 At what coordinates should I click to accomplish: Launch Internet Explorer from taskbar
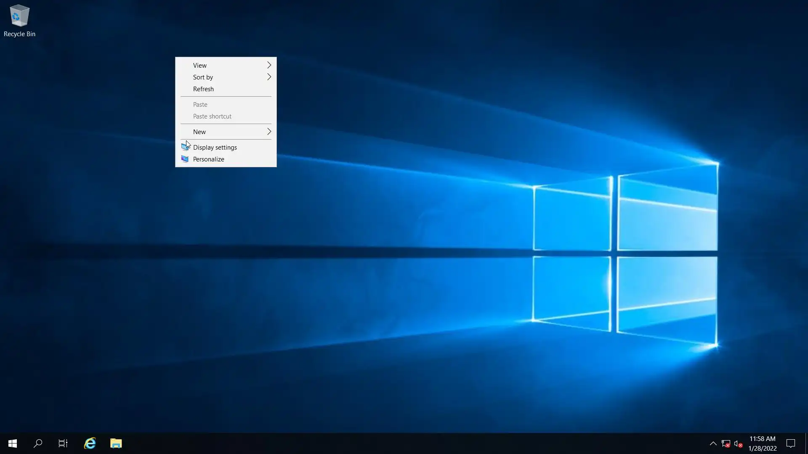tap(90, 443)
